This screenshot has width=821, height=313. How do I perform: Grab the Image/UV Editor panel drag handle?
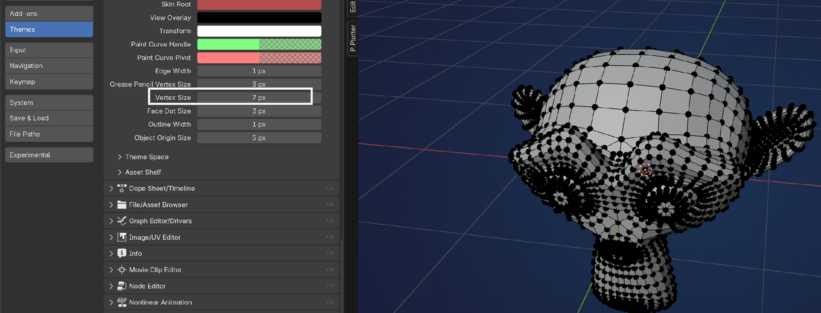[330, 237]
